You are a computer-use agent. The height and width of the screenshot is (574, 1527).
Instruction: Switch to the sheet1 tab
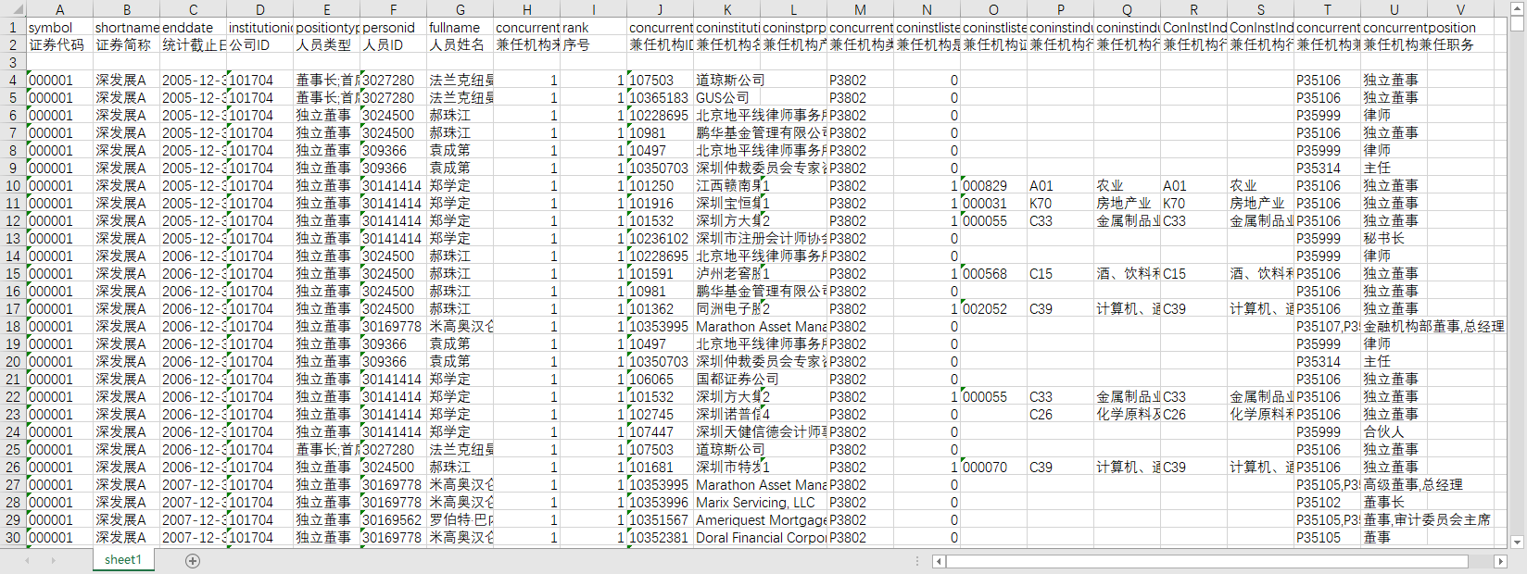[x=123, y=560]
